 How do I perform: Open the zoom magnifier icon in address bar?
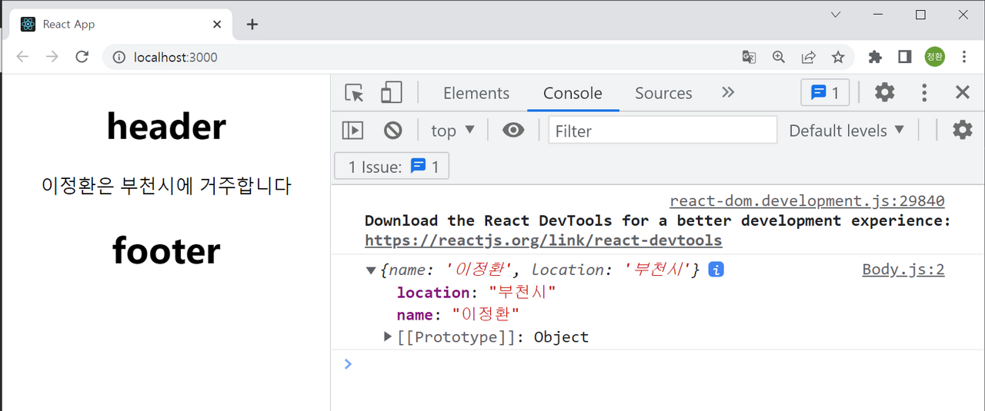click(779, 57)
